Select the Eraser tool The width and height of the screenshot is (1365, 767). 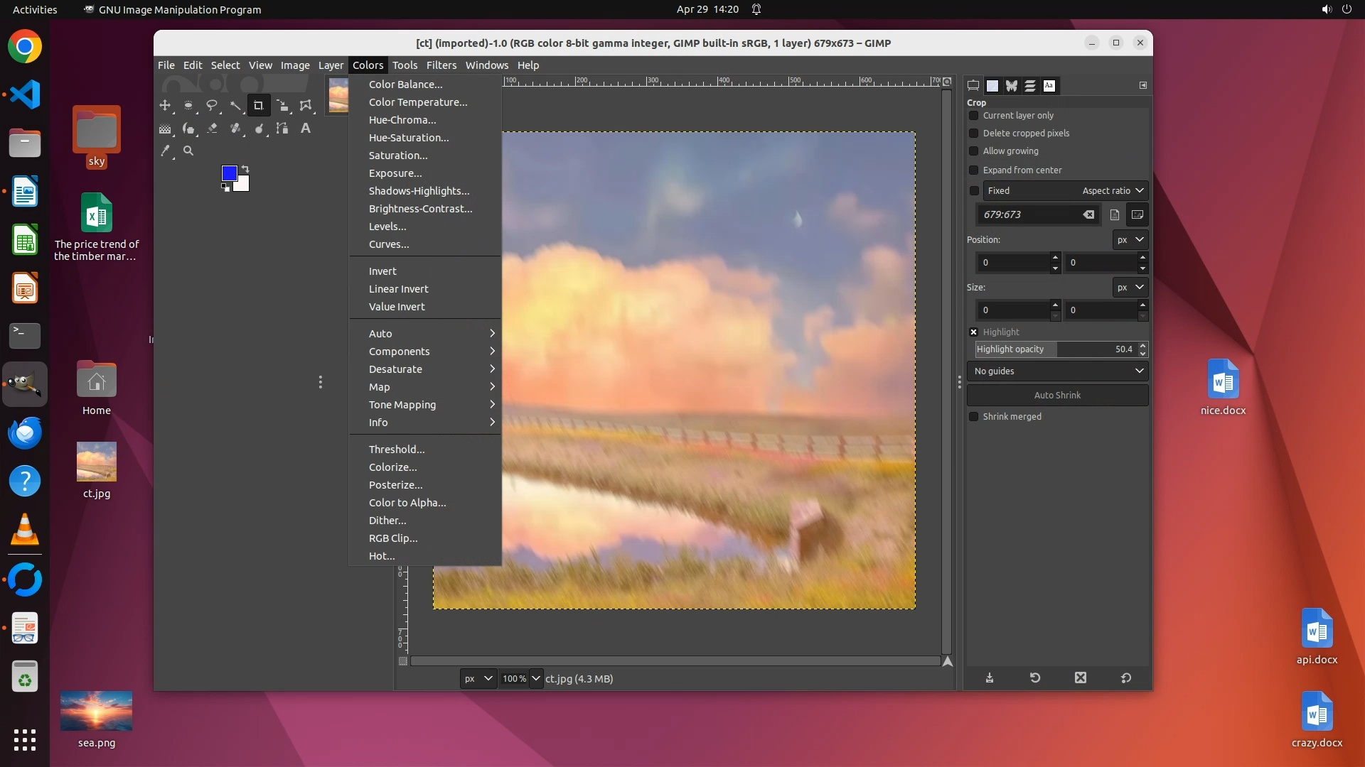tap(212, 129)
